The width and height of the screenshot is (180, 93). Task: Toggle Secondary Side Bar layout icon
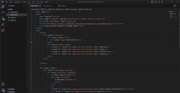tap(159, 2)
